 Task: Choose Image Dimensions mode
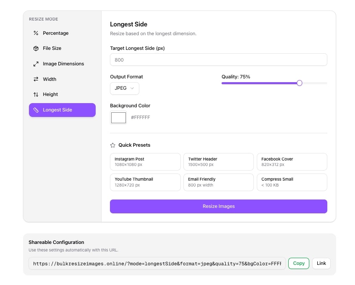[62, 64]
